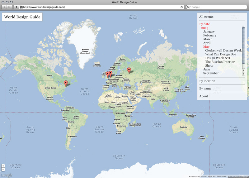Screen dimensions: 249x178
Task: Open the Google search magnifier dropdown
Action: tap(189, 7)
